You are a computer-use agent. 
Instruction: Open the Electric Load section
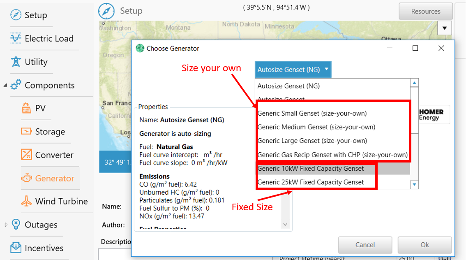pyautogui.click(x=16, y=38)
